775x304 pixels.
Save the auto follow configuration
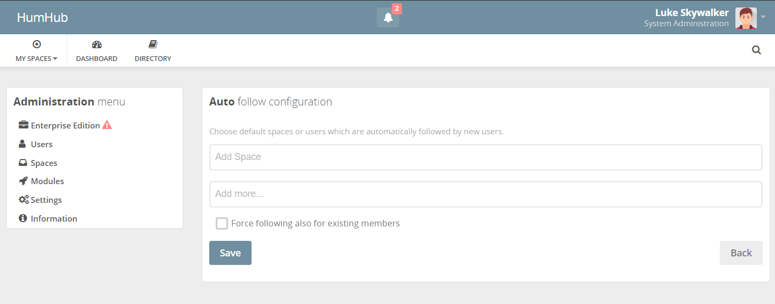click(230, 253)
